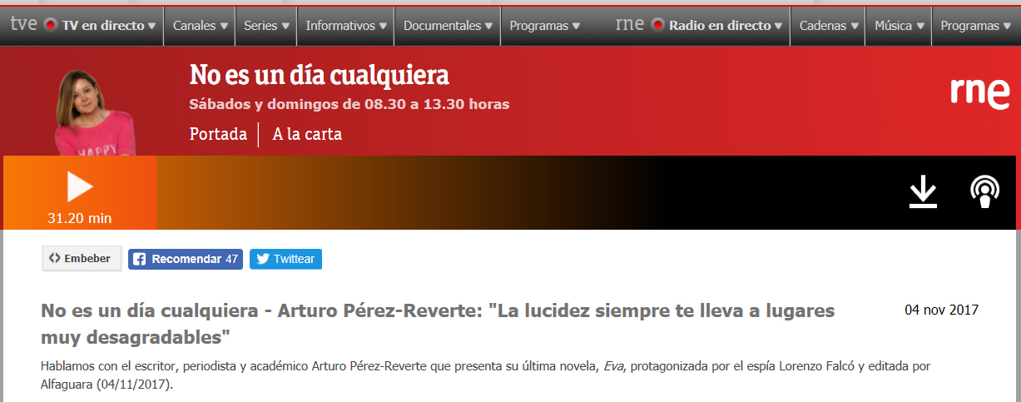Screen dimensions: 1021x402
Task: Go to the Portada tab
Action: [218, 134]
